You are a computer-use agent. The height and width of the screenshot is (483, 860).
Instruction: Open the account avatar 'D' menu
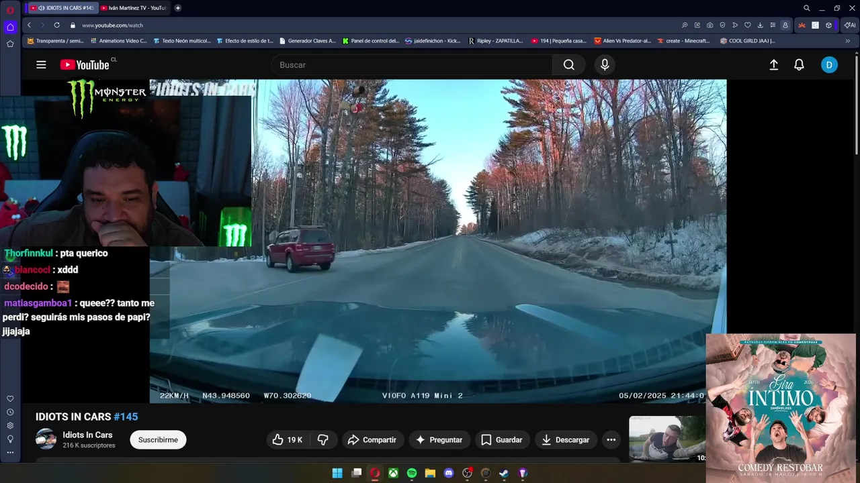(x=829, y=65)
